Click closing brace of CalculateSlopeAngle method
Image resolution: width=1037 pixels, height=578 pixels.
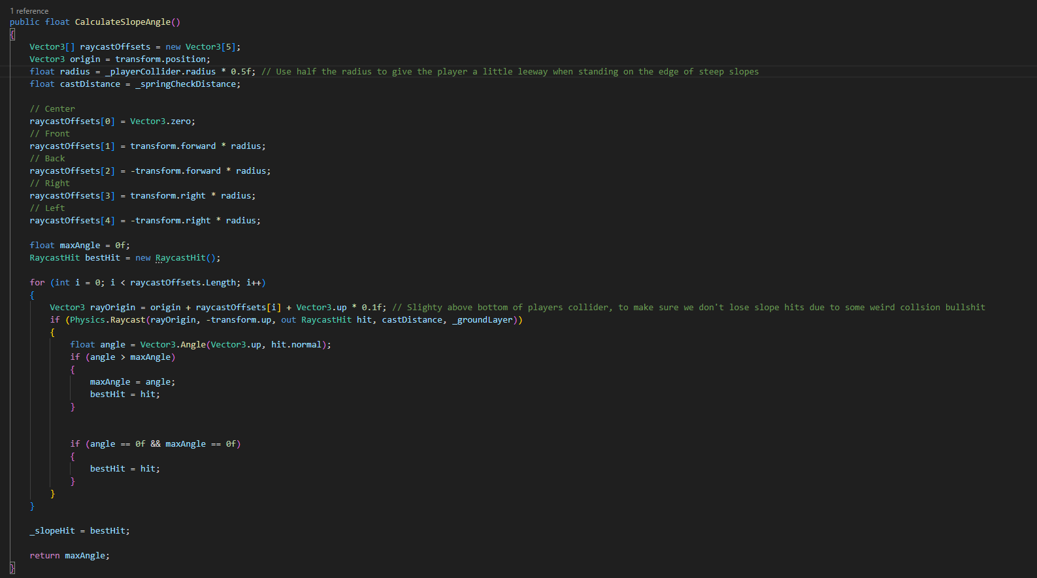[x=12, y=568]
